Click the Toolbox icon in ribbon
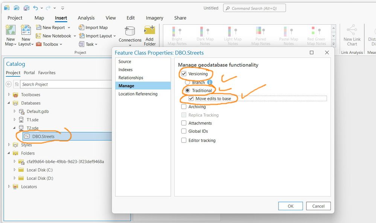Viewport: 376px width, 223px height. (x=39, y=44)
